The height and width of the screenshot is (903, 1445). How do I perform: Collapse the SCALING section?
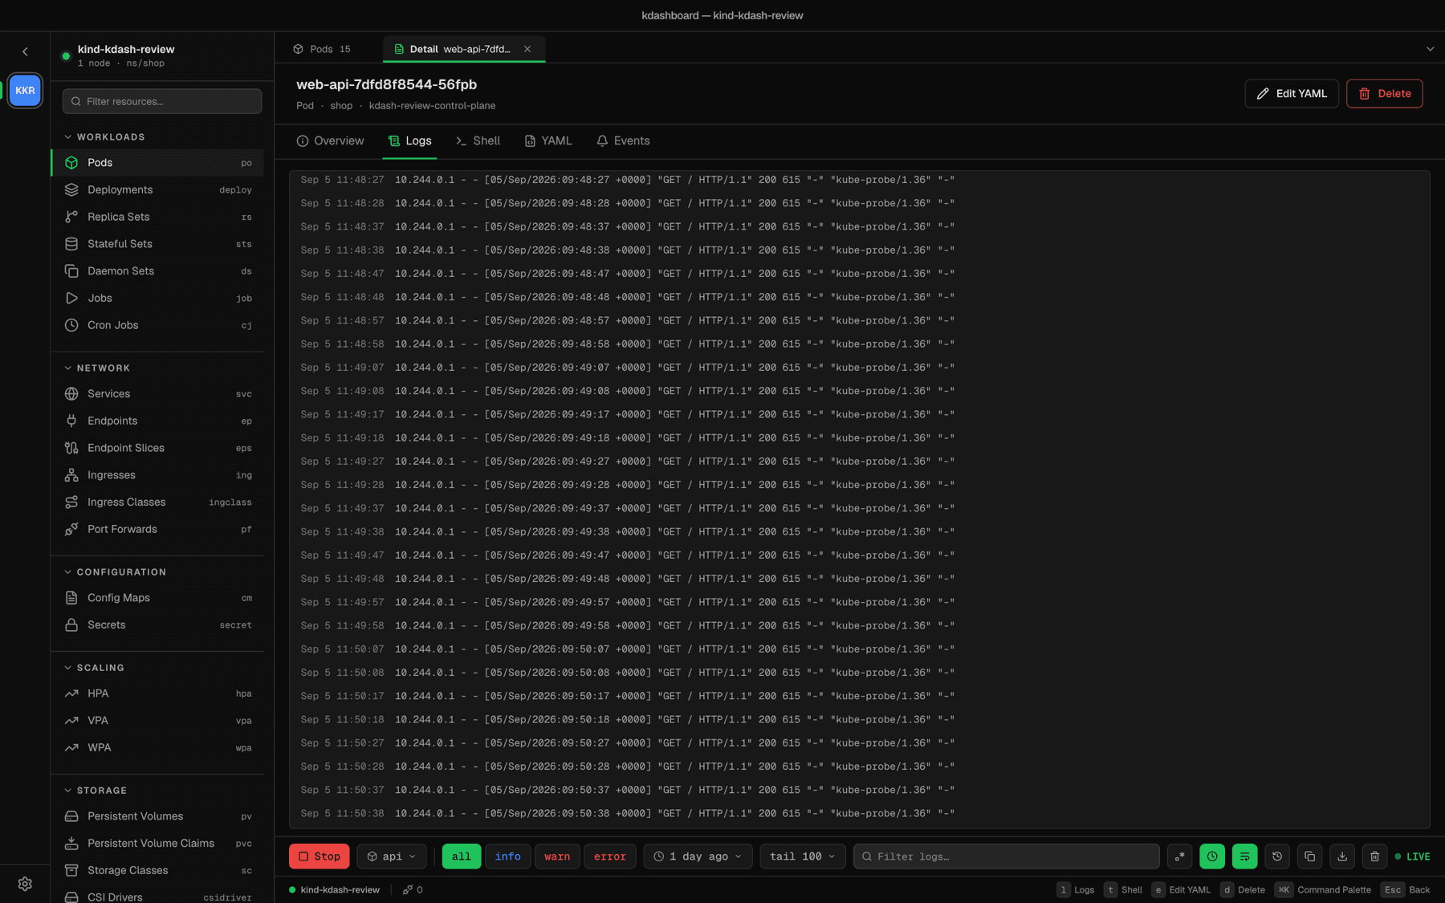tap(95, 668)
